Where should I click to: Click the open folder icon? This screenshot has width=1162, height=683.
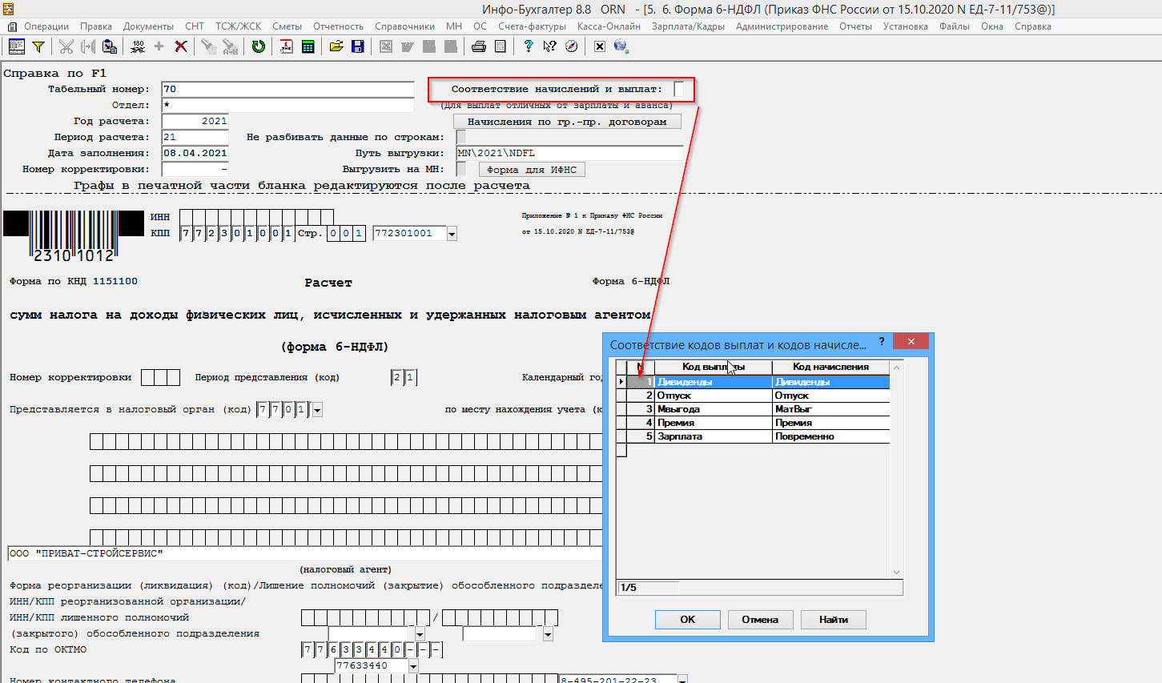coord(336,46)
